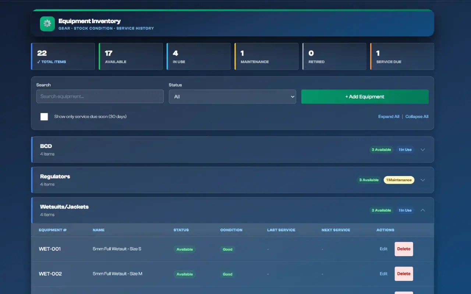Image resolution: width=471 pixels, height=294 pixels.
Task: Click the Next Service column header
Action: pos(336,230)
